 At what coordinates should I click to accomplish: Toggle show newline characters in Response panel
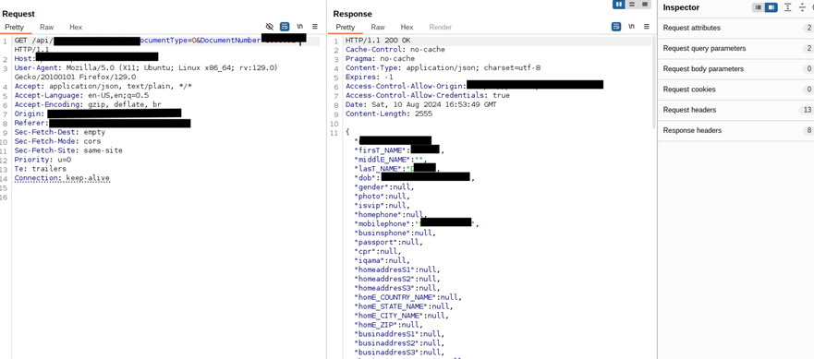(x=631, y=27)
